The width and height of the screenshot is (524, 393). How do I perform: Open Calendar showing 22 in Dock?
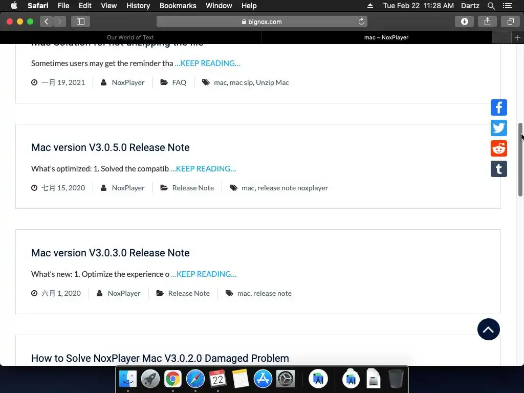click(x=217, y=379)
